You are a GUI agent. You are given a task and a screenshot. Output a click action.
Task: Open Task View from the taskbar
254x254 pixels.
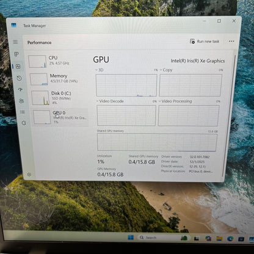(197, 238)
